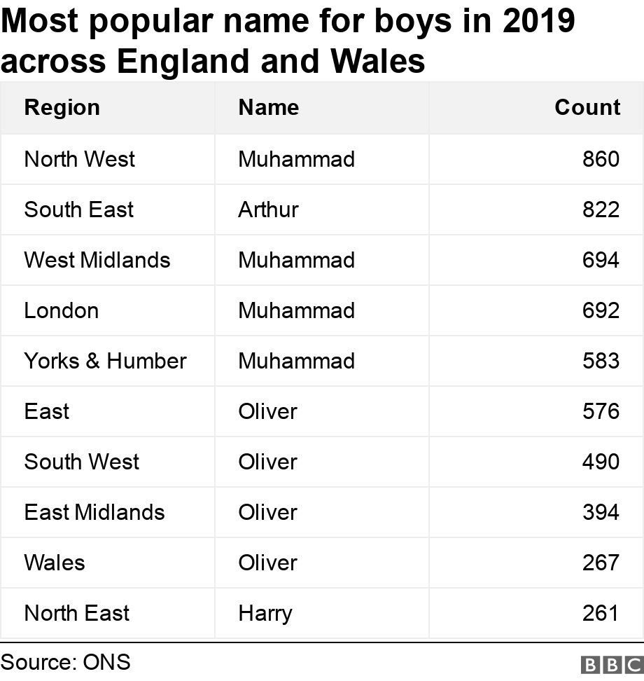644x681 pixels.
Task: Click Muhammad in the London row
Action: [x=296, y=310]
